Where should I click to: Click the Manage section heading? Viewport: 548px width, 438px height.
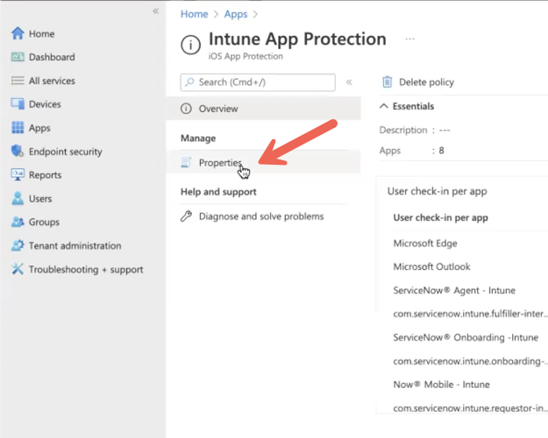(198, 138)
